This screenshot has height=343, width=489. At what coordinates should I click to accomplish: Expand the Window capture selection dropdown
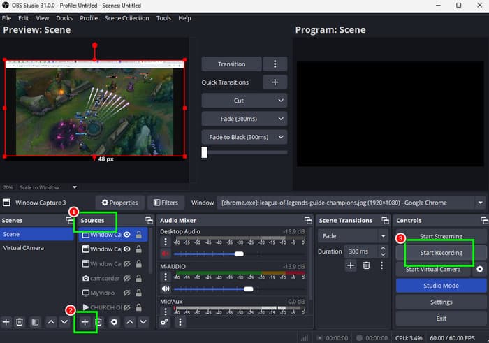pyautogui.click(x=481, y=203)
